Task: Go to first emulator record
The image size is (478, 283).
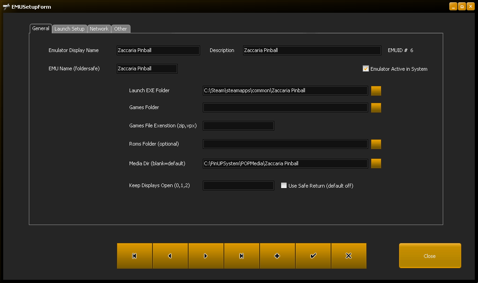Action: 135,256
